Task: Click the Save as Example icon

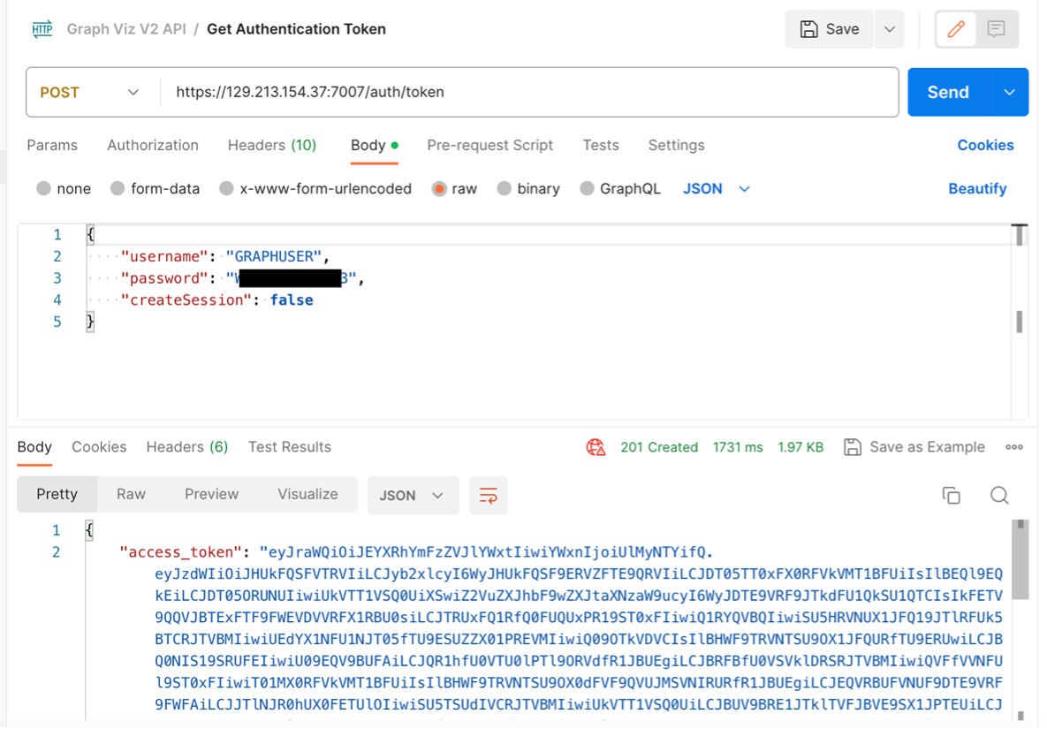Action: click(854, 446)
